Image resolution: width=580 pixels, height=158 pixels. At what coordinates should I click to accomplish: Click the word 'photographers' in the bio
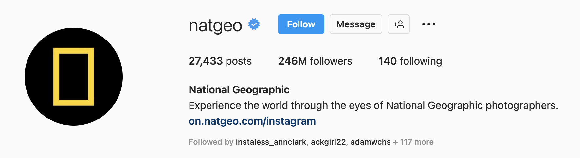coord(521,105)
